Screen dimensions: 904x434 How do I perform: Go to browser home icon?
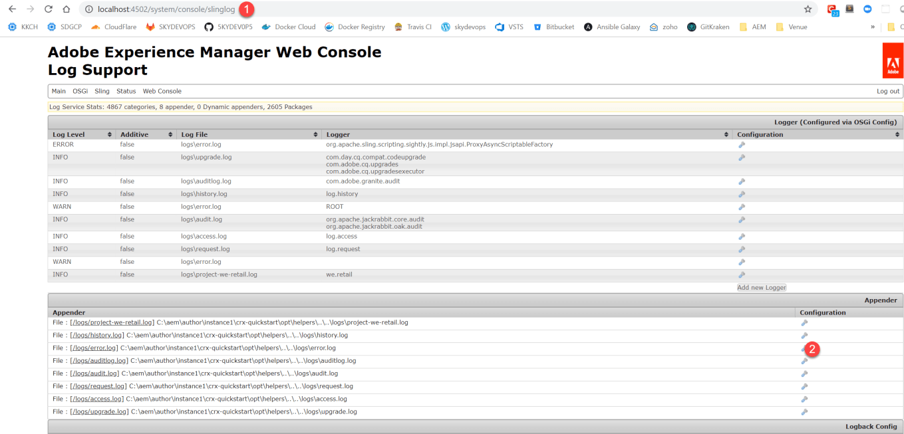click(66, 9)
